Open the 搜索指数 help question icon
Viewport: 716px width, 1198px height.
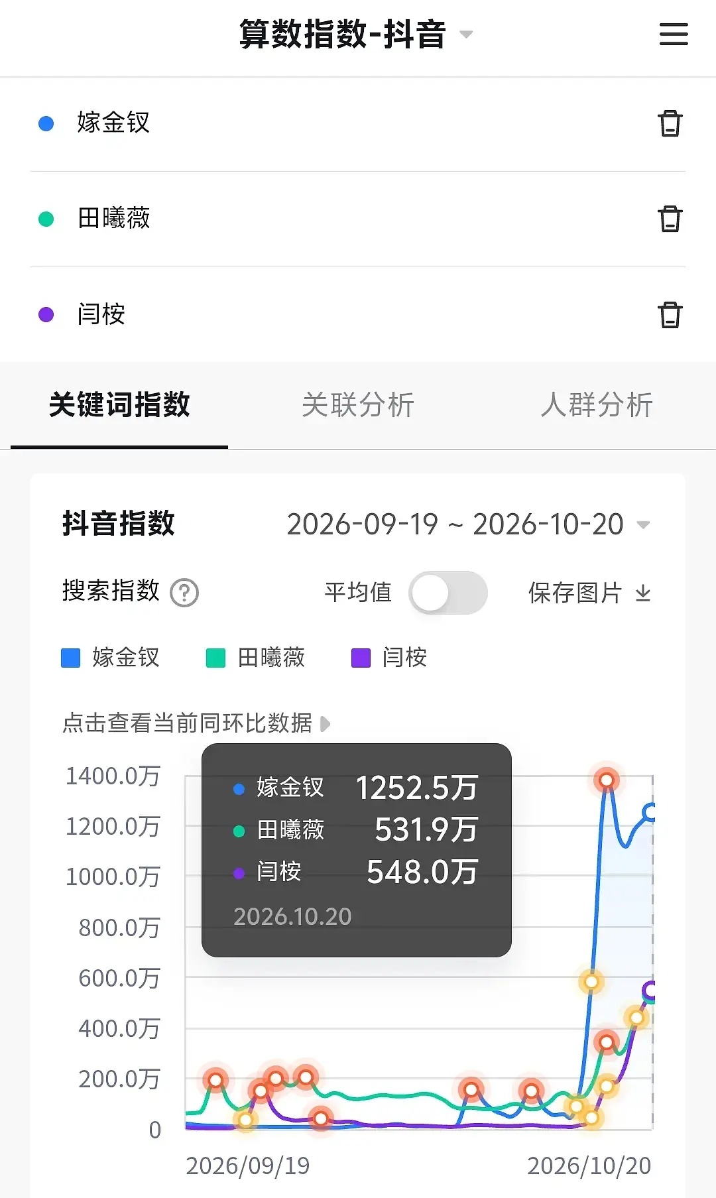[184, 593]
